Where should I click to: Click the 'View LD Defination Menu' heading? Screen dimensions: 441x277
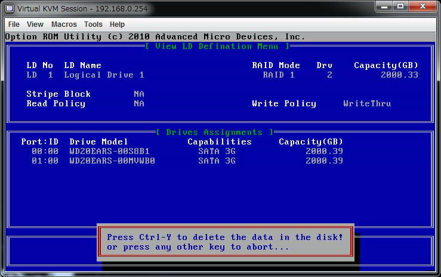click(217, 46)
